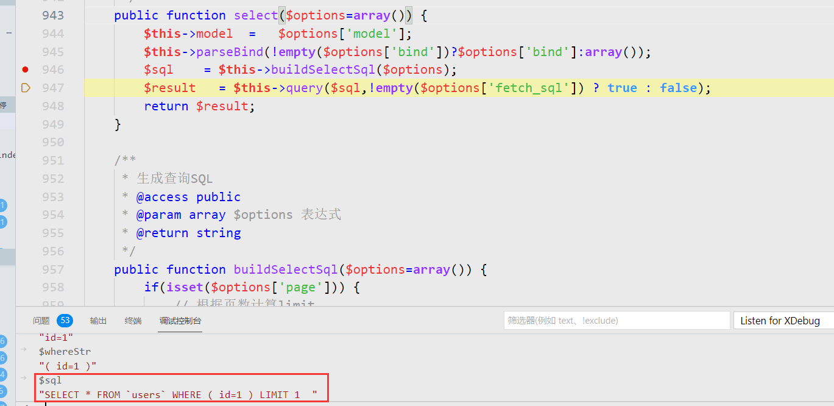Click the closing brace on line 949

pos(118,124)
